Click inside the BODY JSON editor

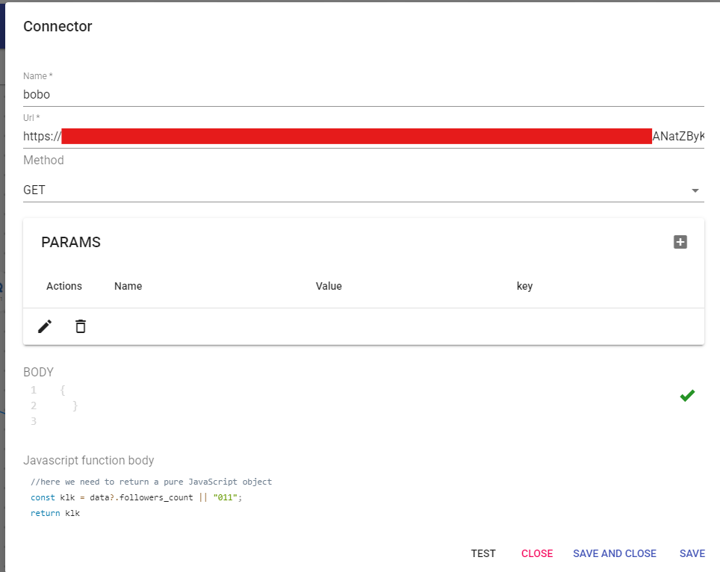point(299,405)
